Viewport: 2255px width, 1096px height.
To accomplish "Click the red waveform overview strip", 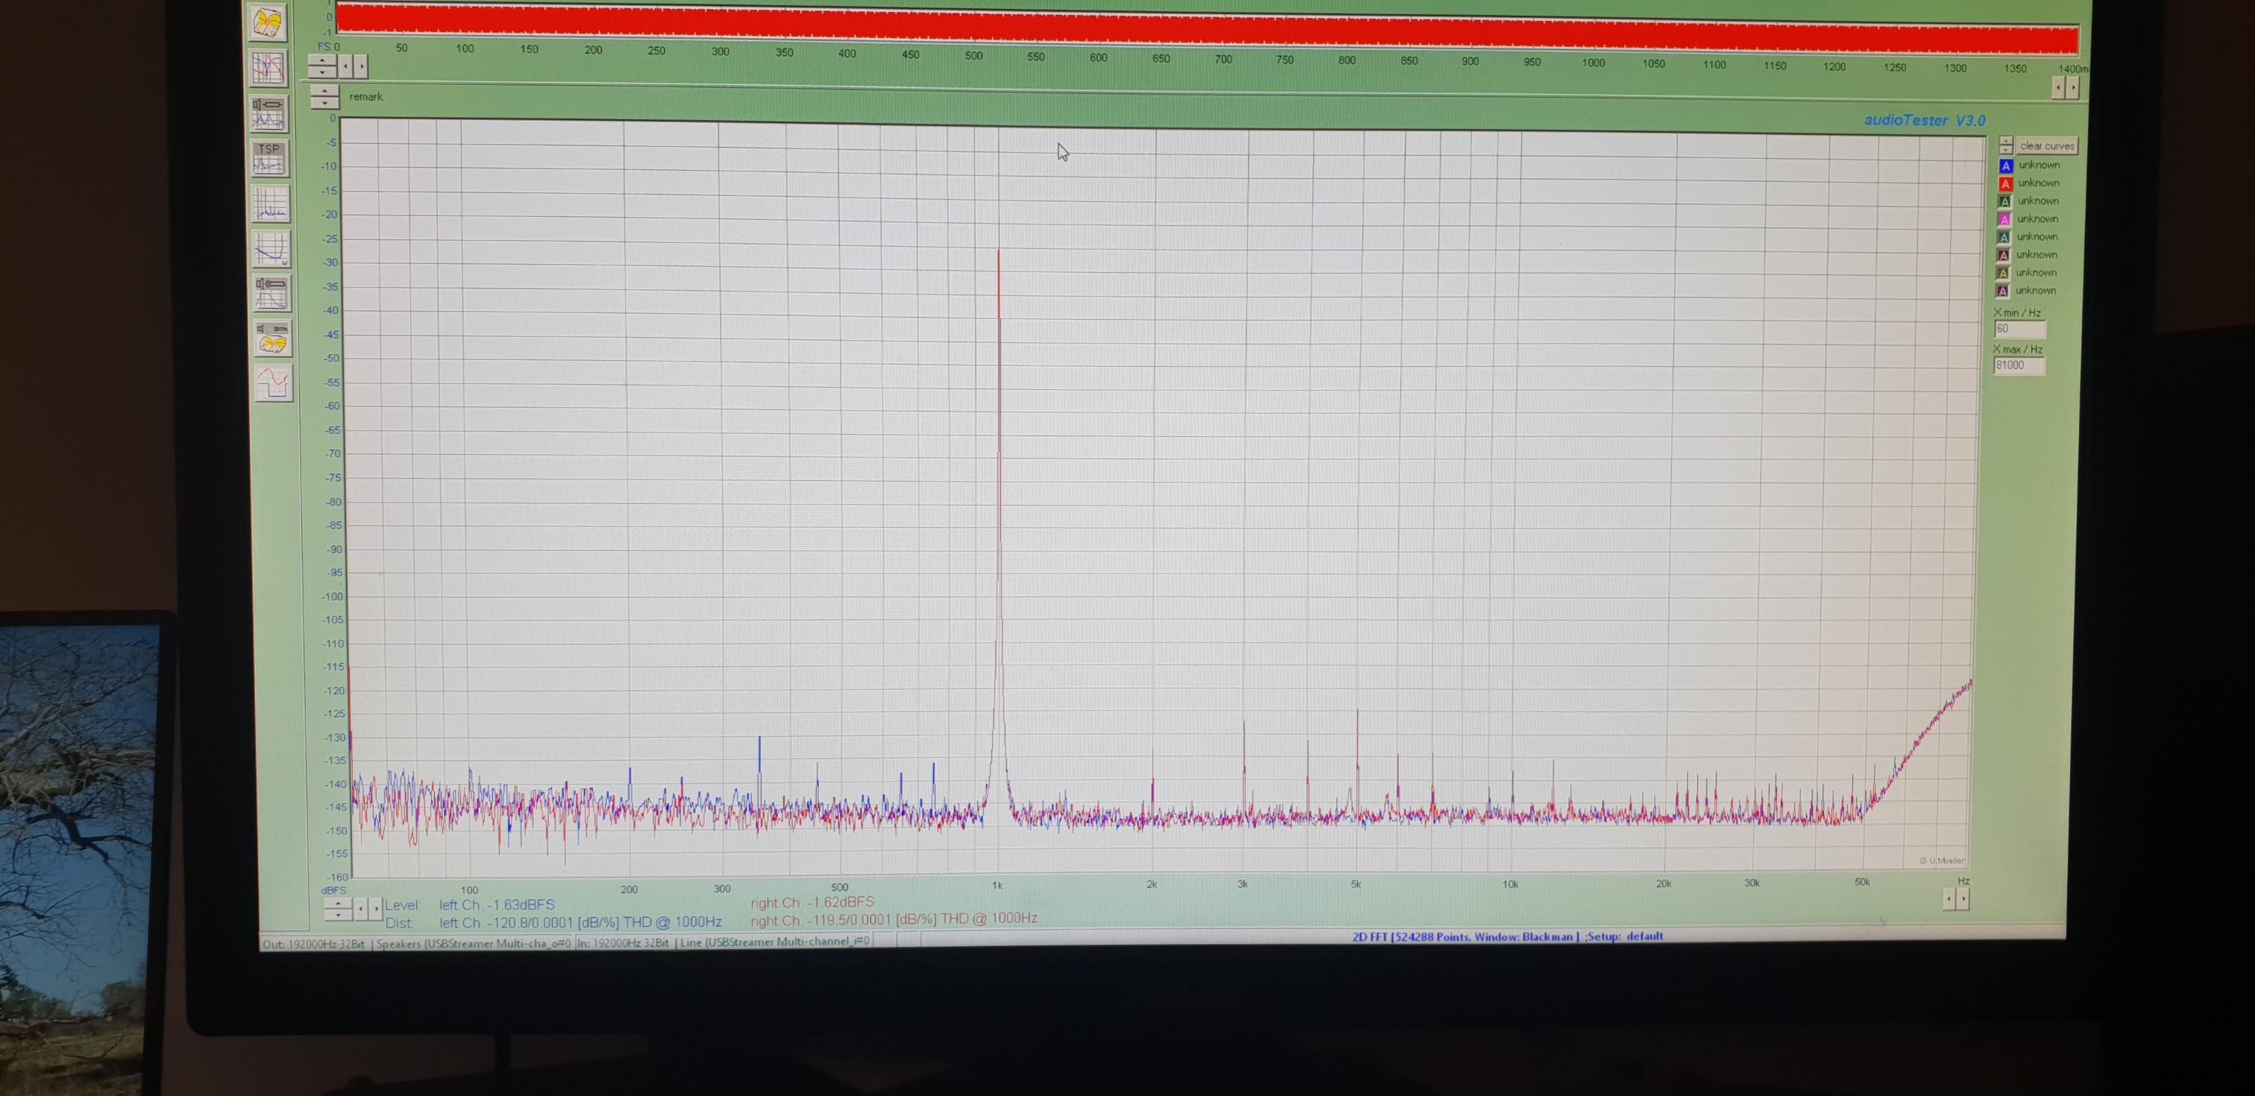I will 1207,28.
